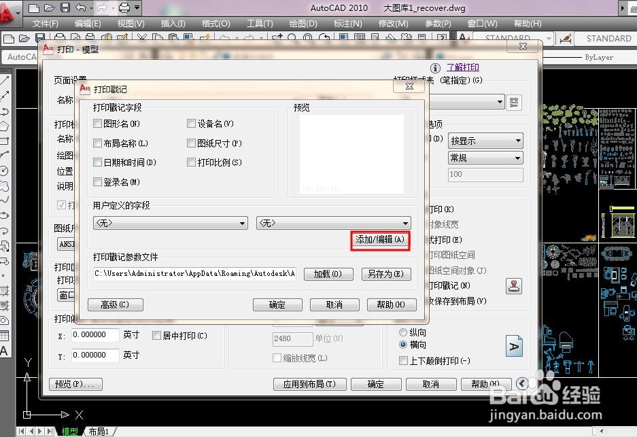Open the 按显示 shade plot dropdown
637x437 pixels.
(x=485, y=141)
